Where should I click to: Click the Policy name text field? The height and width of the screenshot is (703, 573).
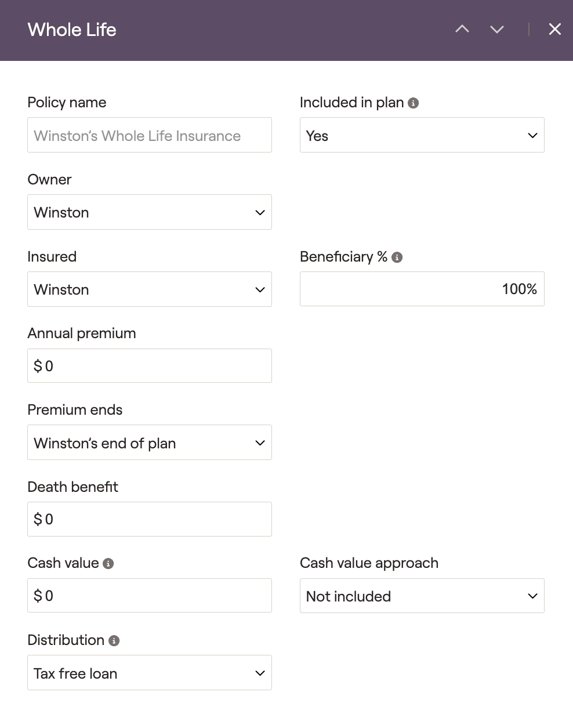(149, 136)
